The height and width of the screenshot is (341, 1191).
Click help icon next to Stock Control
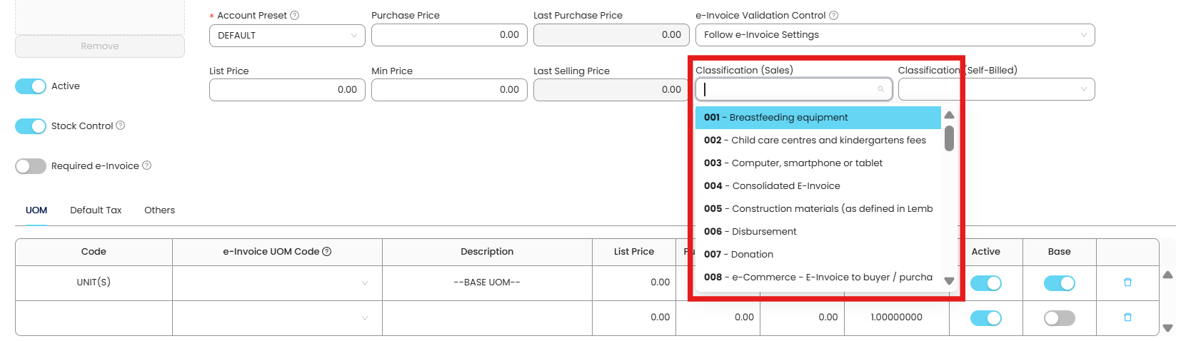121,126
